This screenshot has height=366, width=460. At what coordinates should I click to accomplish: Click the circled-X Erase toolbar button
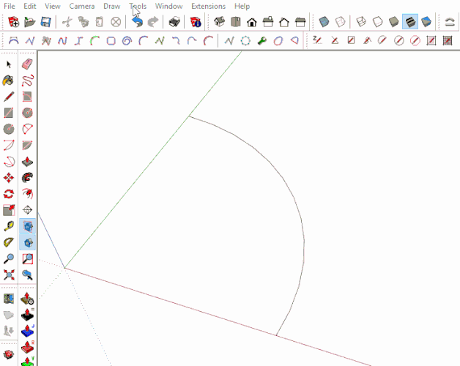[116, 22]
